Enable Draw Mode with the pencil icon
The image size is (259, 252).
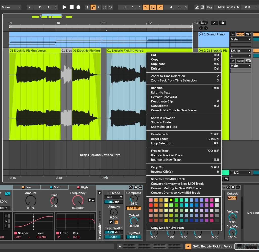point(197,7)
